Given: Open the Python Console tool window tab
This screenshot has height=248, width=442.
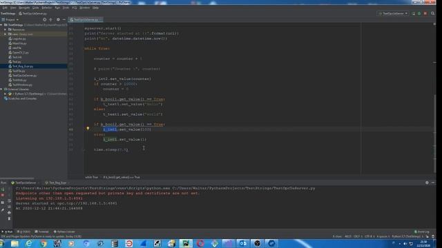Looking at the screenshot, I should tap(64, 231).
